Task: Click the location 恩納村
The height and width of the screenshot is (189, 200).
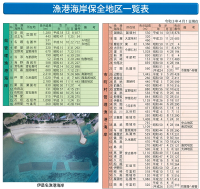Action: point(130,81)
